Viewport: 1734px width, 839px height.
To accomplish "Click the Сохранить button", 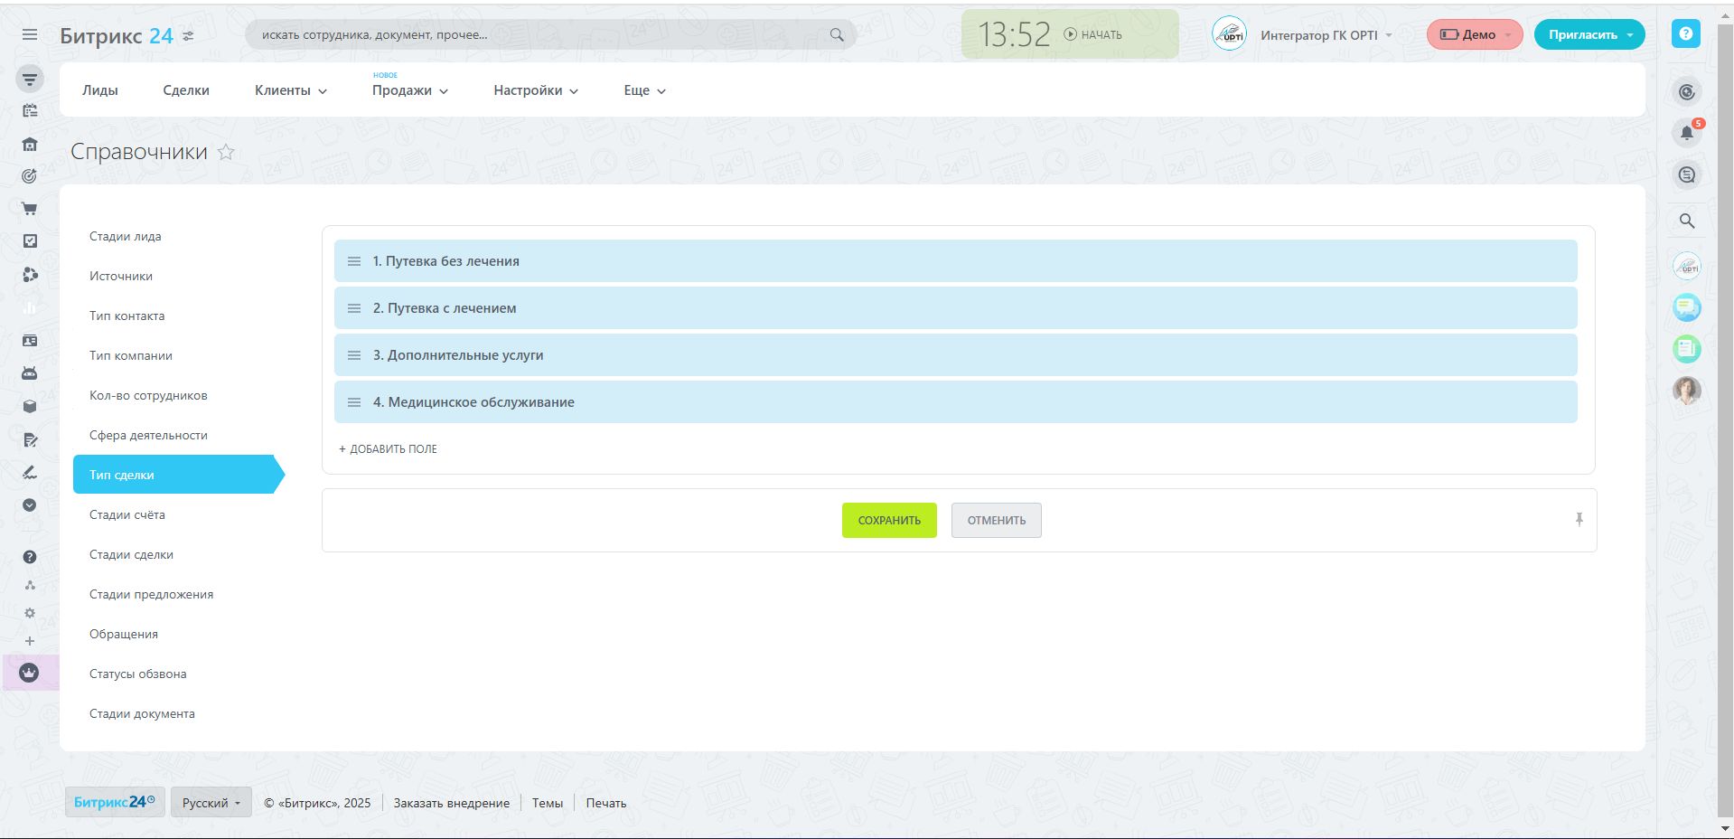I will (889, 521).
